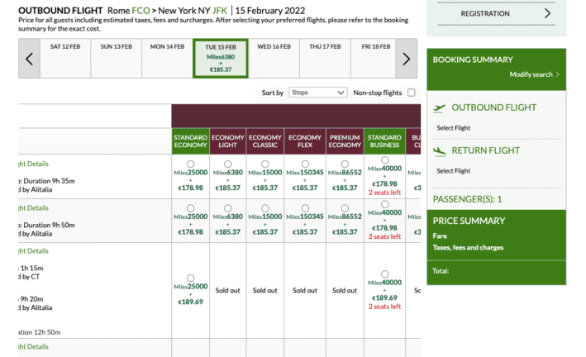
Task: Click the Economy Flex column header
Action: (x=305, y=142)
